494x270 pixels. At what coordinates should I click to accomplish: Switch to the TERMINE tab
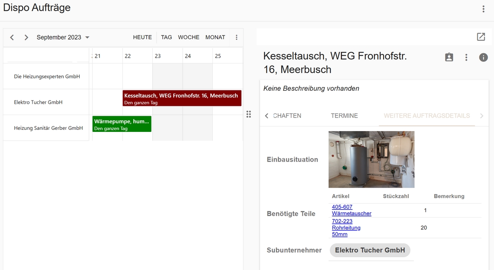[345, 116]
